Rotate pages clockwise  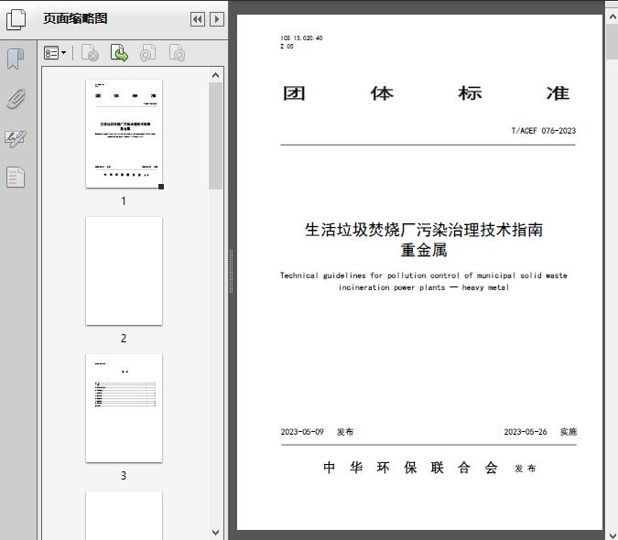(x=177, y=54)
